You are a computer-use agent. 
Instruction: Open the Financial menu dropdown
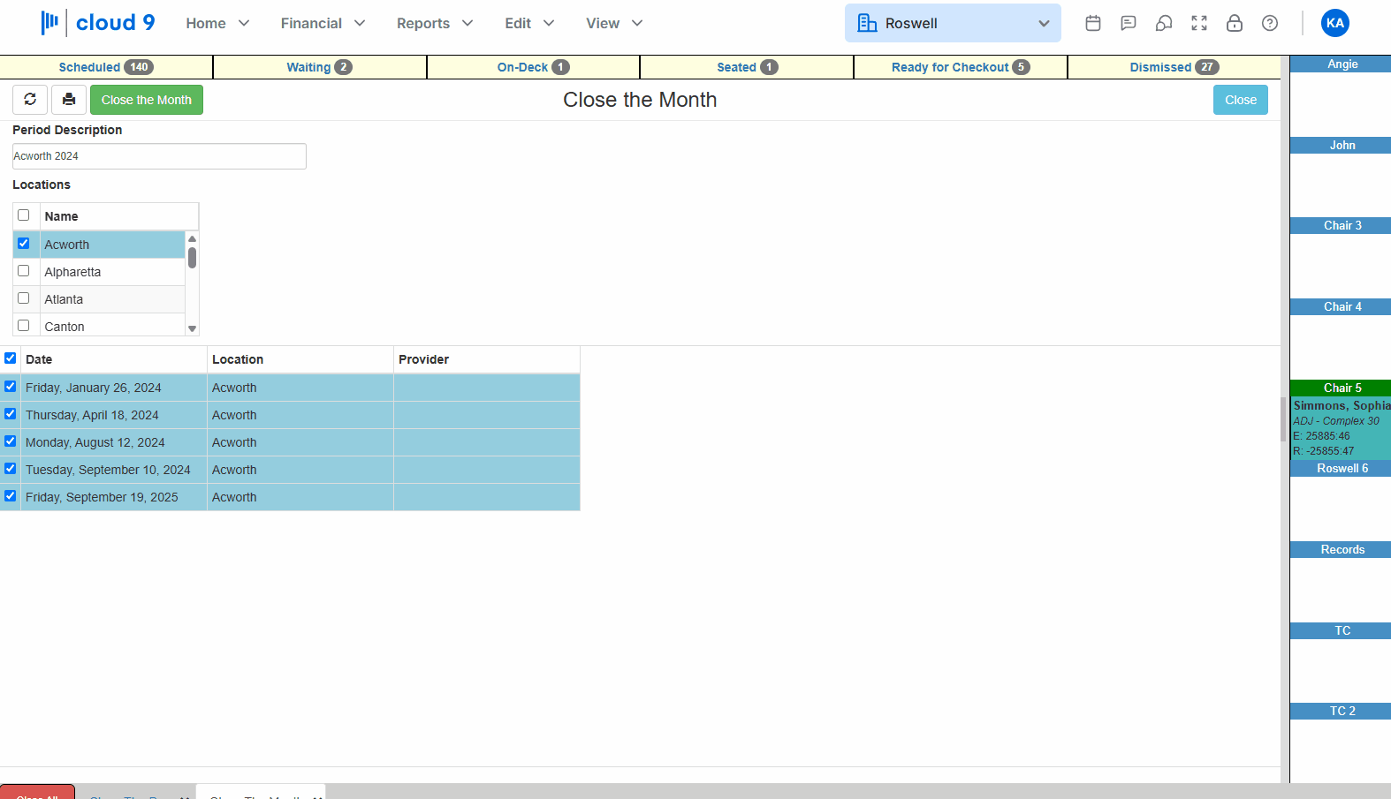click(323, 23)
